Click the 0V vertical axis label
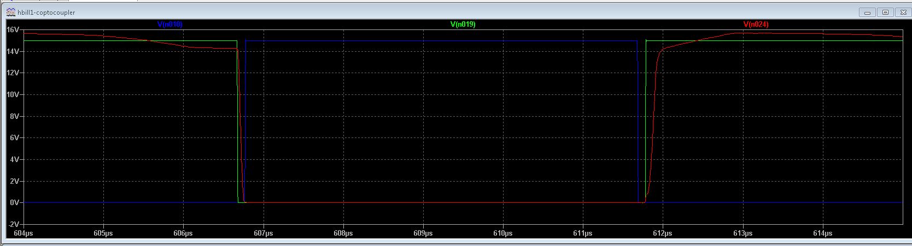 pos(15,202)
